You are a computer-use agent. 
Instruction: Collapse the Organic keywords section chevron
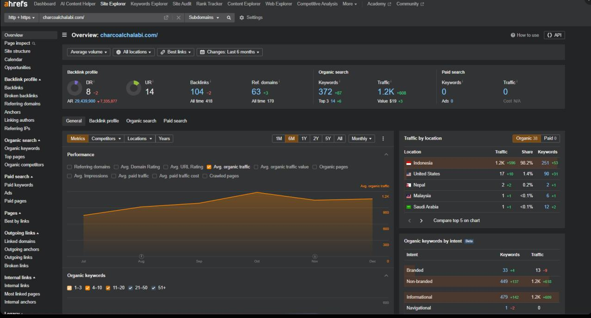(386, 276)
